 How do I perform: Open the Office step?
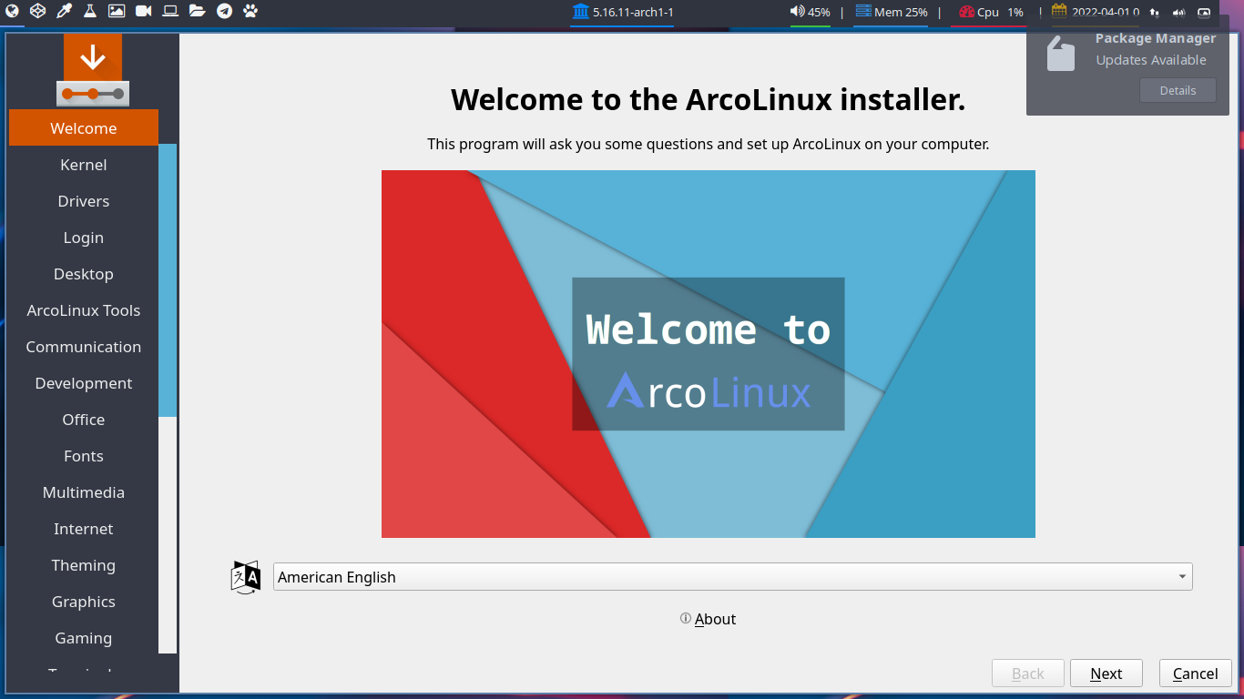84,420
